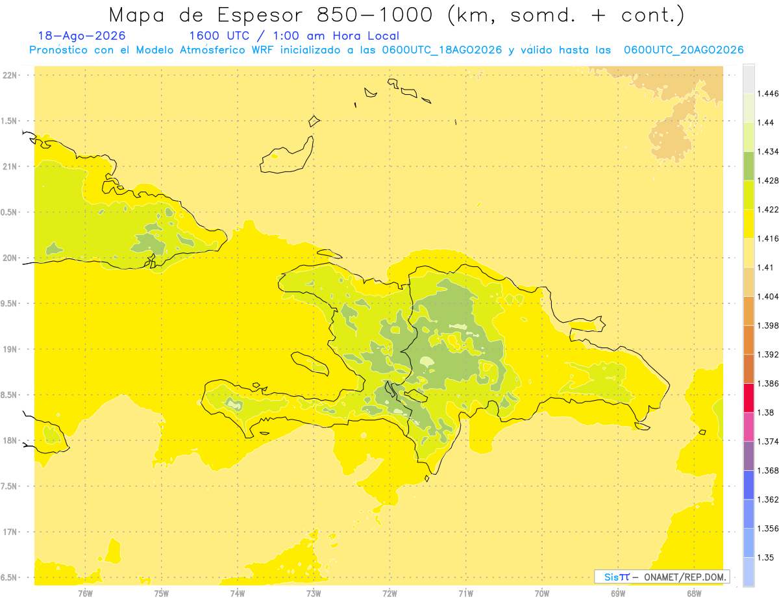Click the legend value "1.416"

[x=768, y=238]
